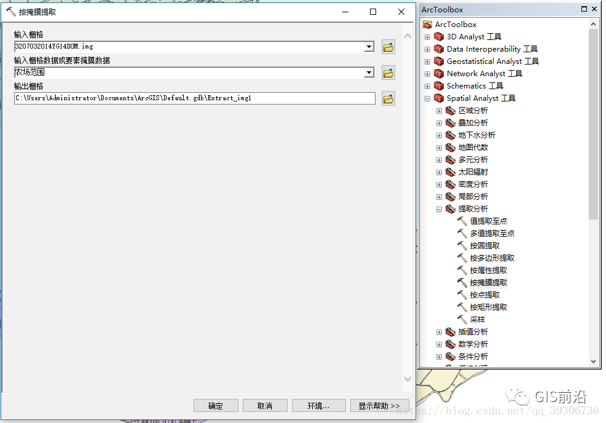Click the browse folder icon for 输入栅格
The width and height of the screenshot is (606, 423).
pyautogui.click(x=388, y=47)
